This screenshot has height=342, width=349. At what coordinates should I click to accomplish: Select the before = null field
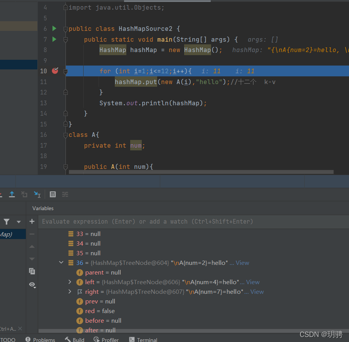(x=103, y=321)
